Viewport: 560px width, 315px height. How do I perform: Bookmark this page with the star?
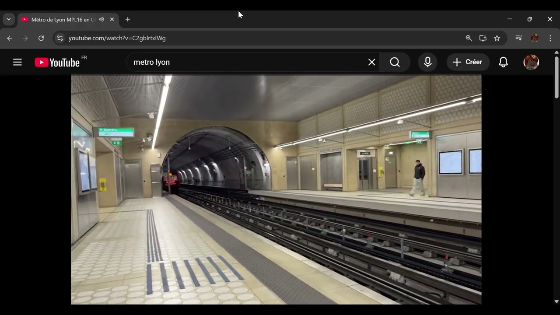[497, 38]
